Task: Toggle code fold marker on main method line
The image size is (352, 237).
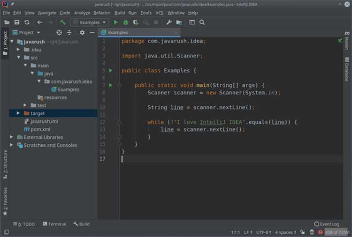Action: 119,85
